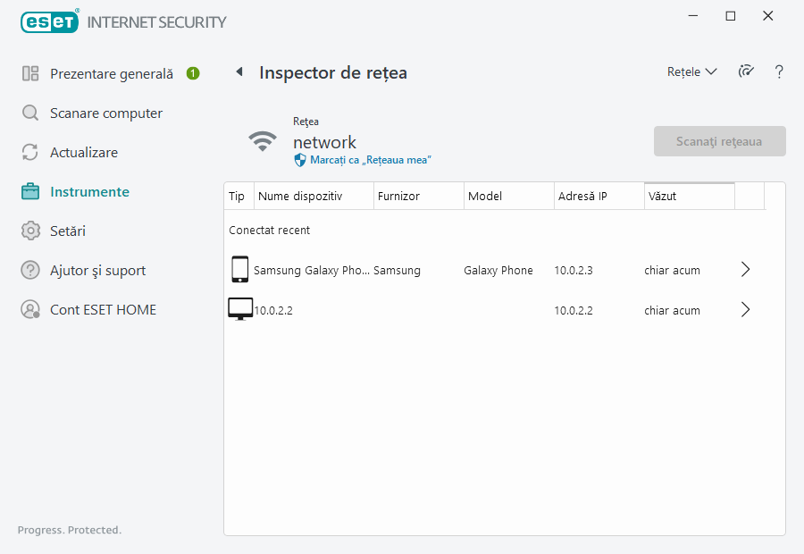Go to Scanare computer section
The width and height of the screenshot is (804, 554).
coord(106,113)
